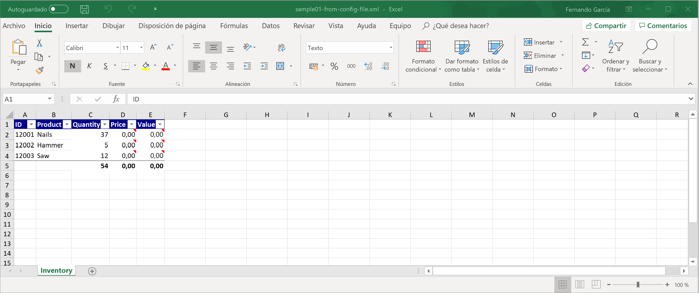Switch to the Insertar tab

[77, 26]
